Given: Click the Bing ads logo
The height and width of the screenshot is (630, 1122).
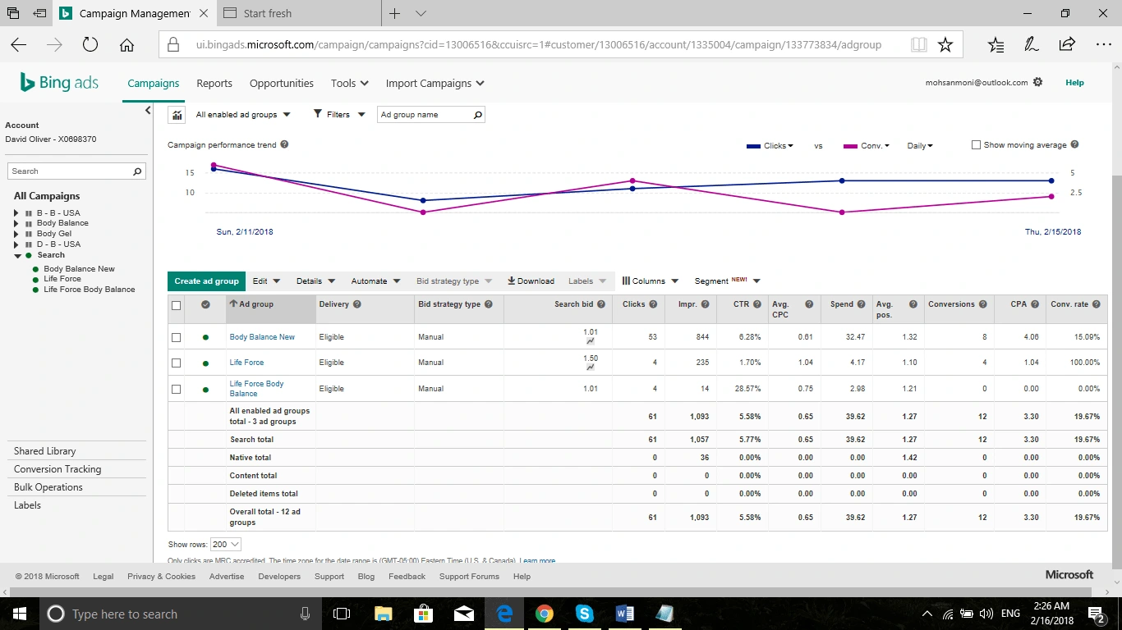Looking at the screenshot, I should point(59,83).
